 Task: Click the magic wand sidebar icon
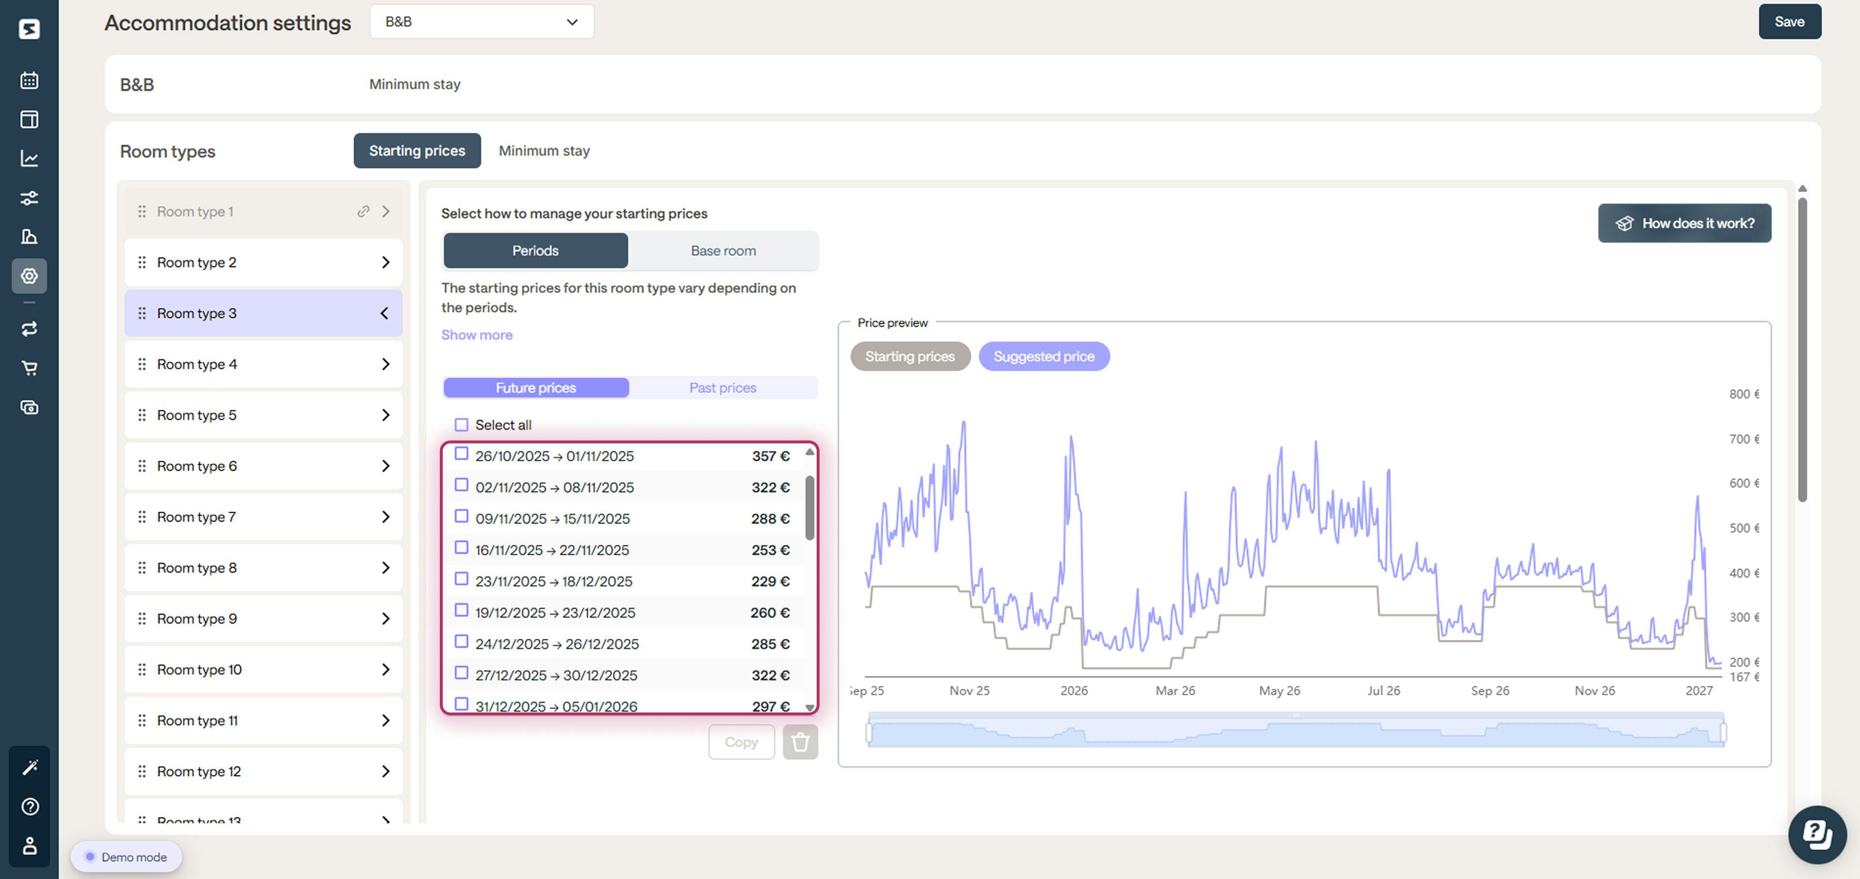30,767
